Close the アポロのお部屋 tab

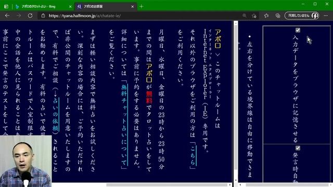click(132, 7)
